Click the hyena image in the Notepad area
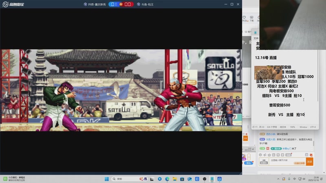 (x=268, y=73)
